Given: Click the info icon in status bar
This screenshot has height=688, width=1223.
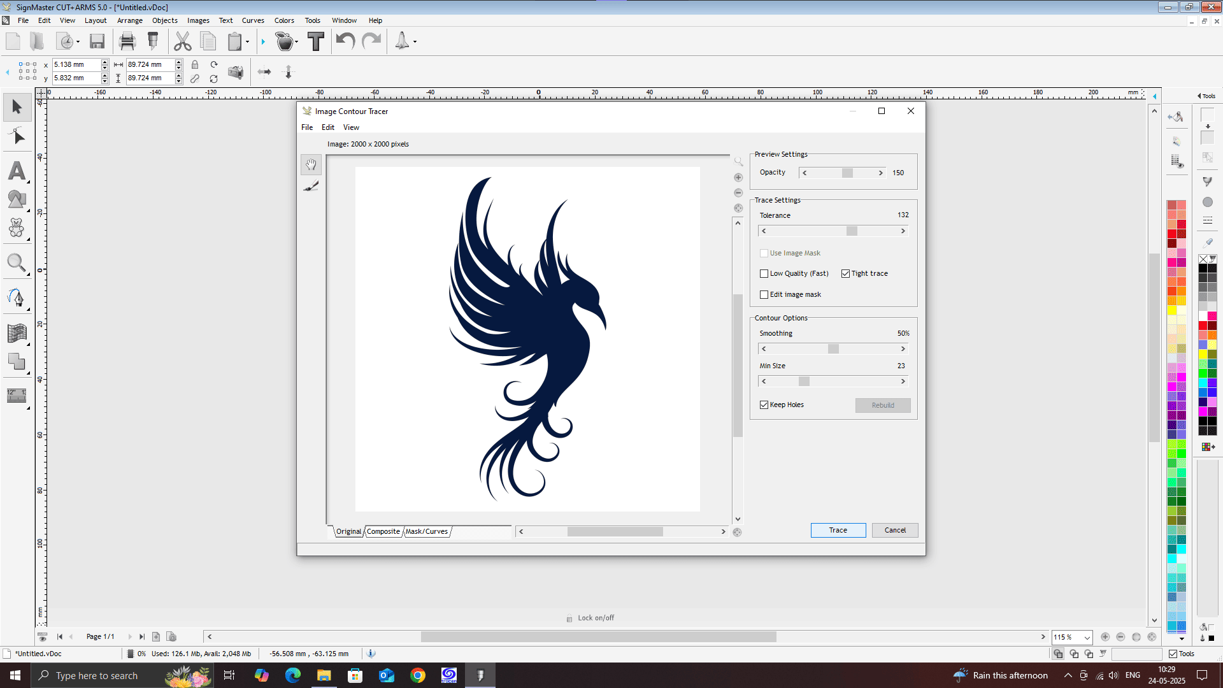Looking at the screenshot, I should point(371,654).
